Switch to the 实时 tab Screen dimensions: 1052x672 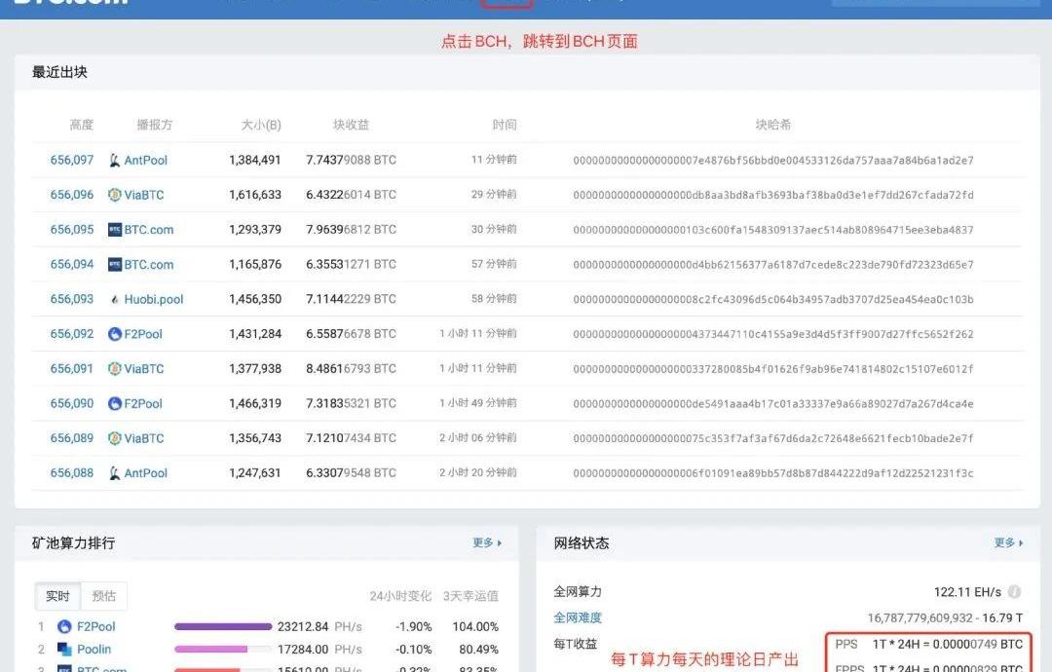click(x=57, y=596)
